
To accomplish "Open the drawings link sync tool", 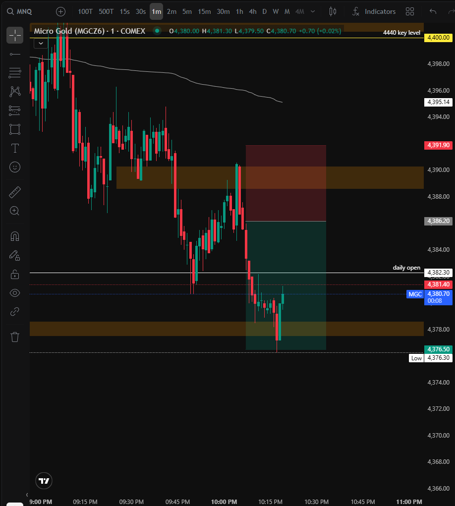I will [x=15, y=312].
